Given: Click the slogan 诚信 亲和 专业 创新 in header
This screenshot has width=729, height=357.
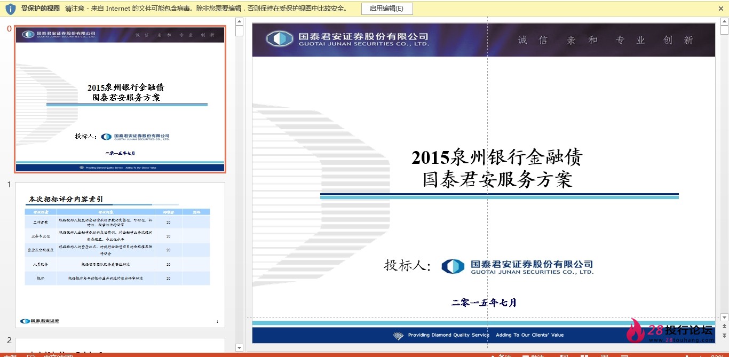Looking at the screenshot, I should (605, 40).
